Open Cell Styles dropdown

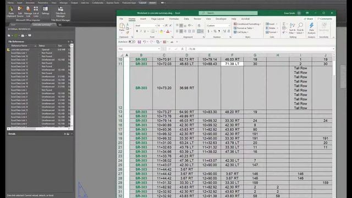(x=241, y=32)
